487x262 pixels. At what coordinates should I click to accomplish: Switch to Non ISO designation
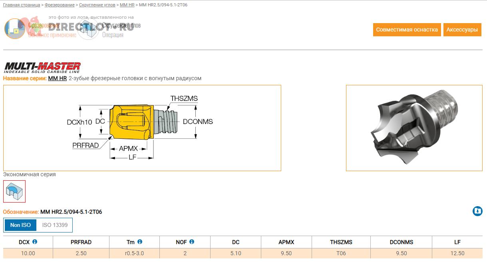[20, 225]
